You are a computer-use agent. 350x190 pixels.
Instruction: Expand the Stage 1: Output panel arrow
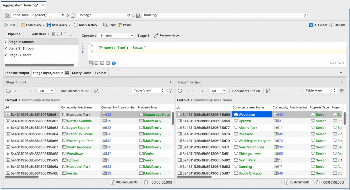point(342,82)
